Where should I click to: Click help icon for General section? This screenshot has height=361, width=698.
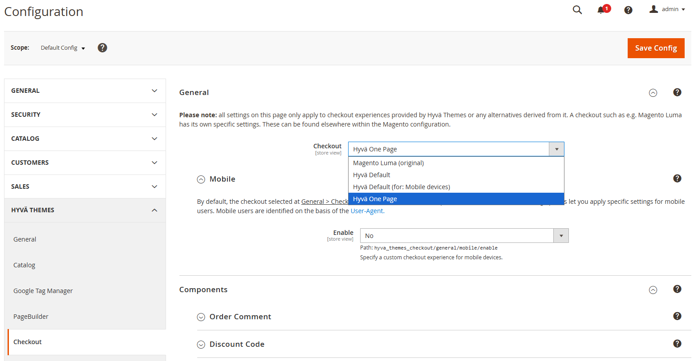(677, 92)
